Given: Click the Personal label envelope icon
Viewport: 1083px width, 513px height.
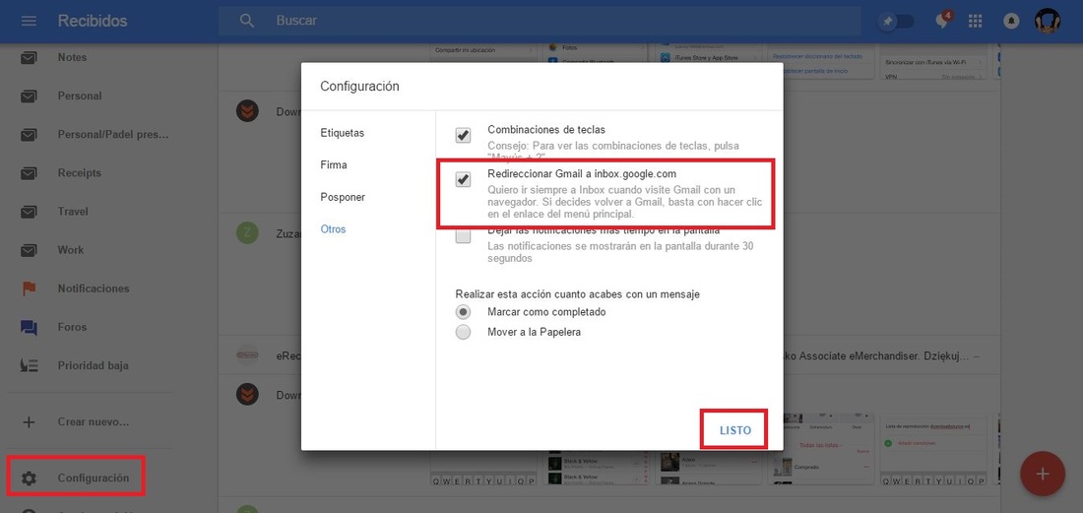Looking at the screenshot, I should click(29, 96).
